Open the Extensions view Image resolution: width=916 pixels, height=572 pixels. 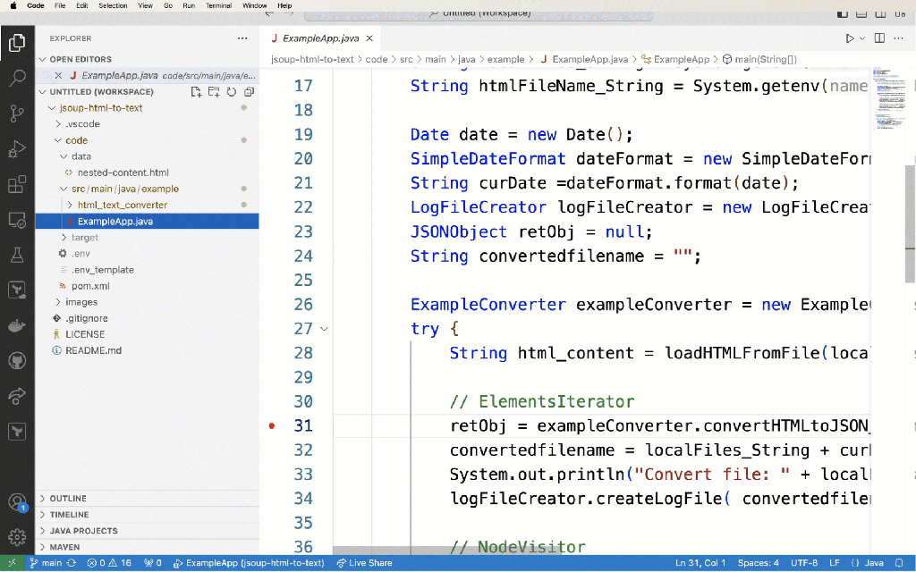[x=17, y=185]
